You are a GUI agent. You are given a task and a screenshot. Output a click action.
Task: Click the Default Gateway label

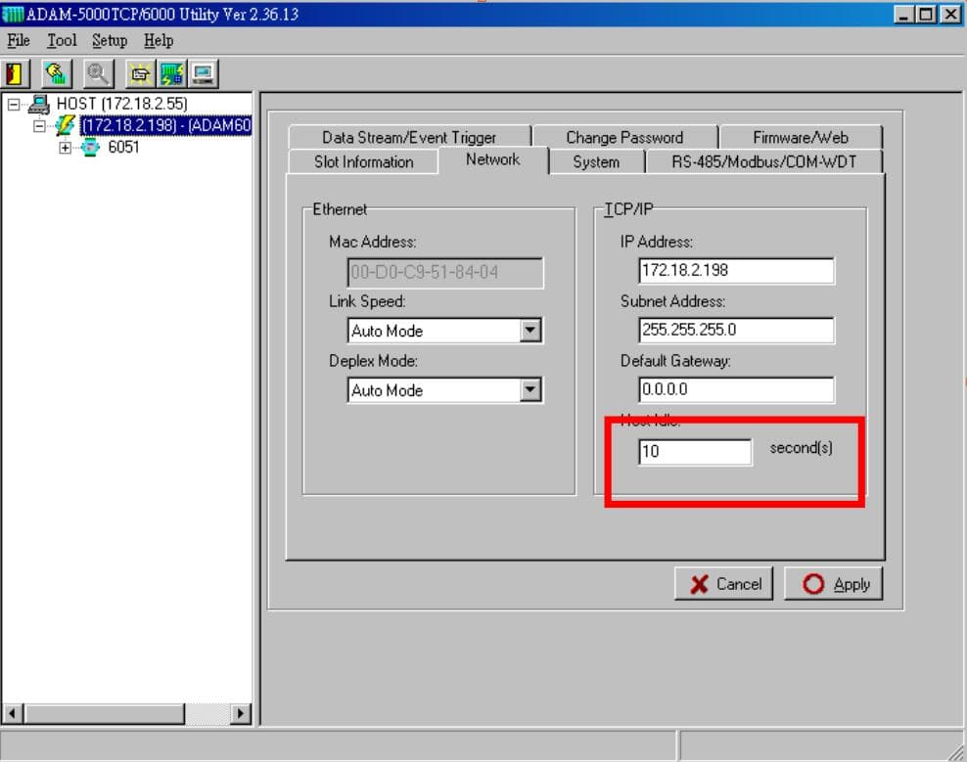pos(675,361)
